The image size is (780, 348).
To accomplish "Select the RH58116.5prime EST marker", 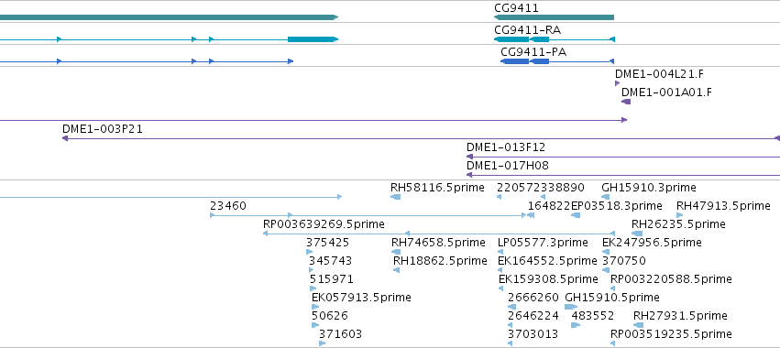I will (x=395, y=197).
